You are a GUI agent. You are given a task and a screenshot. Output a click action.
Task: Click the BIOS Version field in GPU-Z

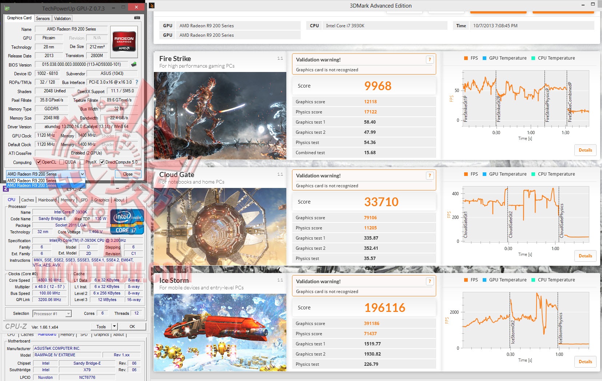pos(82,64)
